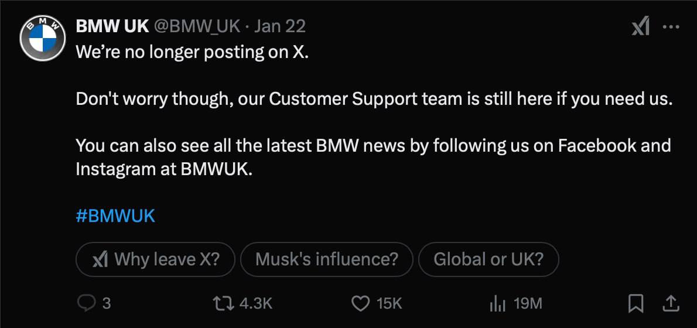Open the share post options
Viewport: 697px width, 328px height.
click(x=671, y=303)
